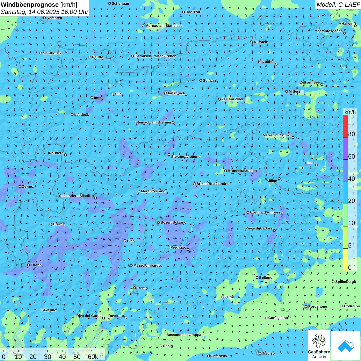The height and width of the screenshot is (361, 361).
Task: Click the Innsbruck city marker
Action: coord(166,93)
